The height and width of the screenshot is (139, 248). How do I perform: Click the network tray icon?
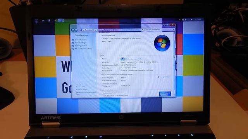[189, 20]
